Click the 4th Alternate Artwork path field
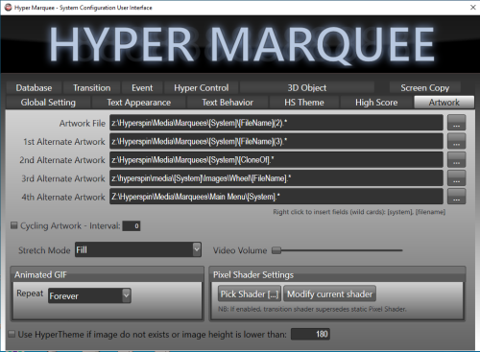This screenshot has height=352, width=480. tap(276, 197)
